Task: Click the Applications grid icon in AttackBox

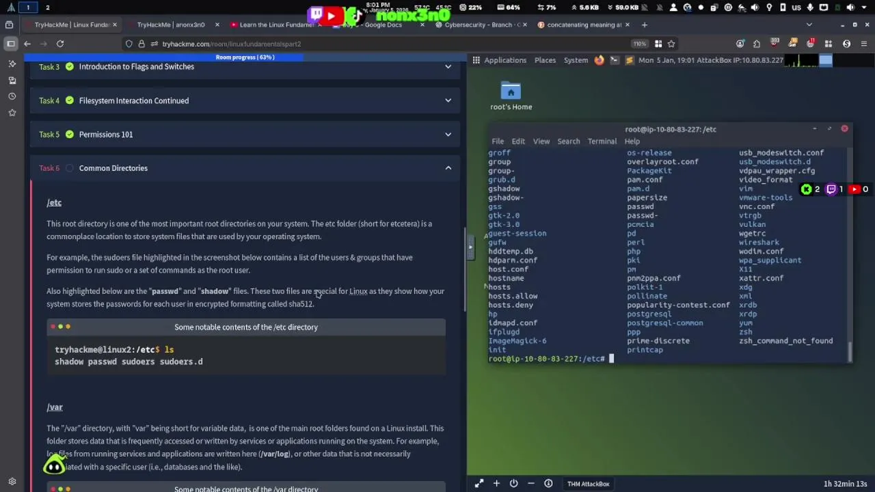Action: 476,60
